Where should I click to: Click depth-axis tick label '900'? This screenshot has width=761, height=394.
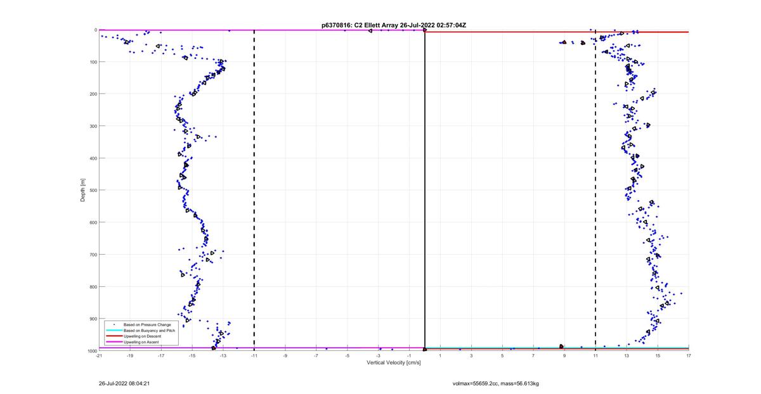93,319
